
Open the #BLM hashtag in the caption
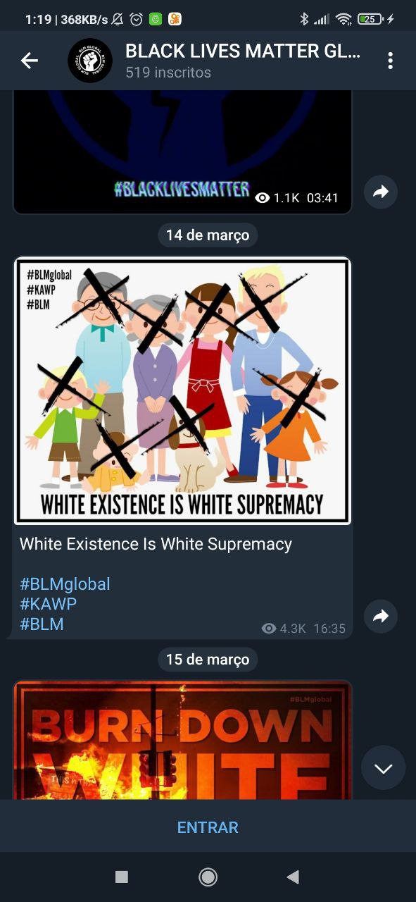tap(42, 624)
